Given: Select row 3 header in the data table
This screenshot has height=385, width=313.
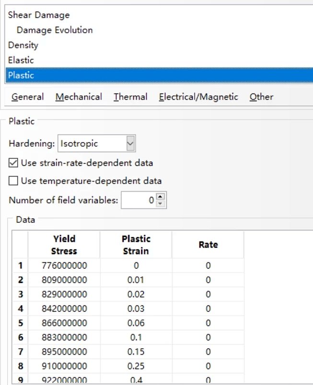Looking at the screenshot, I should (x=21, y=294).
